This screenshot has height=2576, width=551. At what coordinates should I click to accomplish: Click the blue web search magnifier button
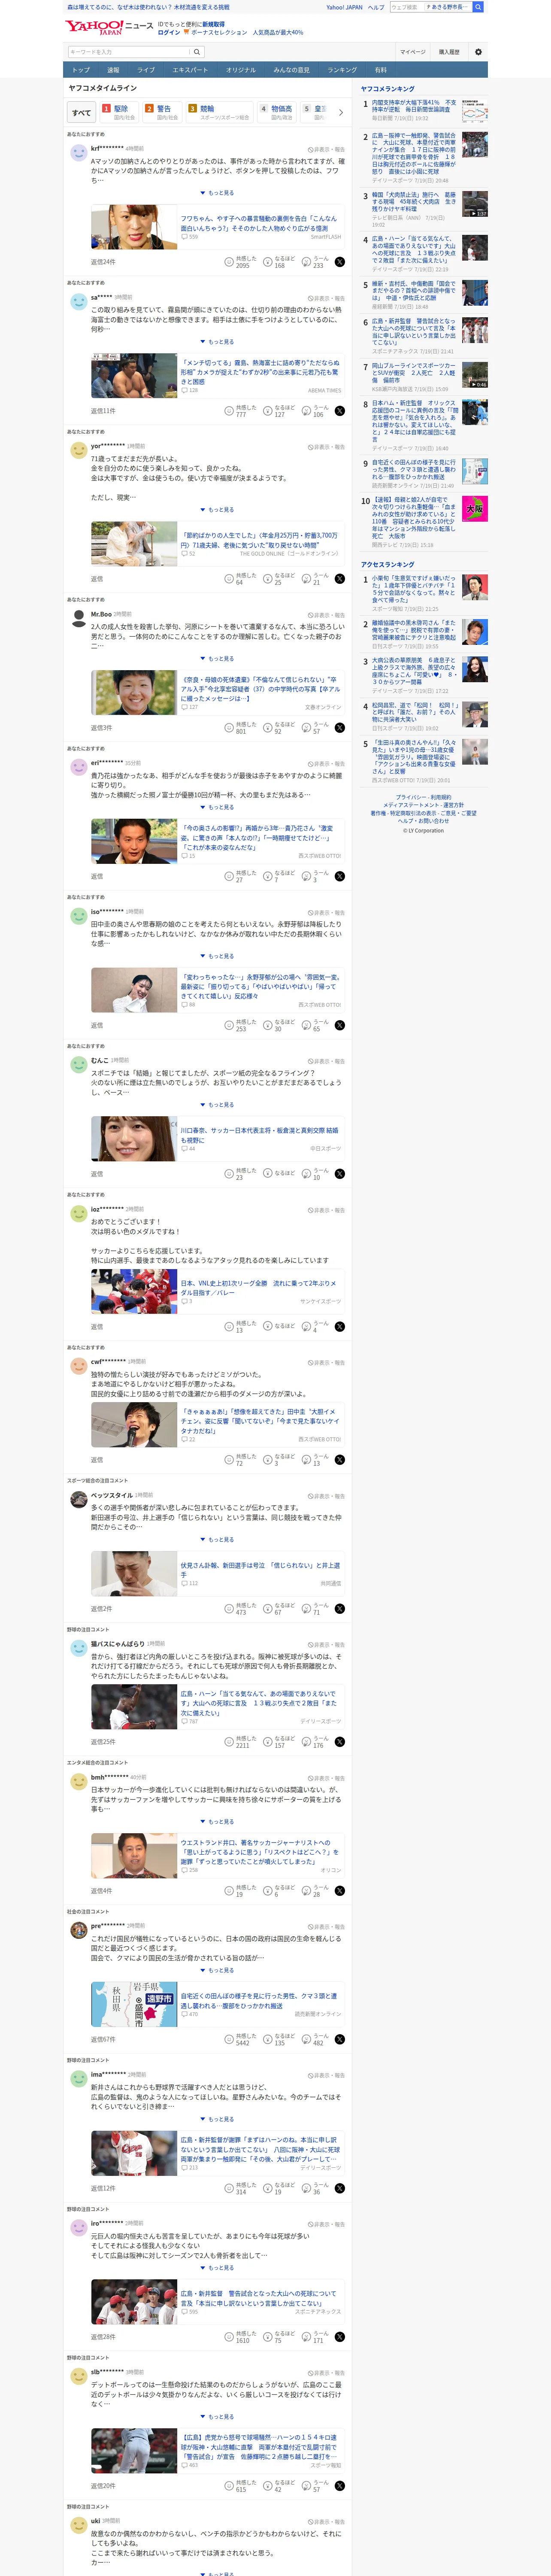click(x=478, y=7)
